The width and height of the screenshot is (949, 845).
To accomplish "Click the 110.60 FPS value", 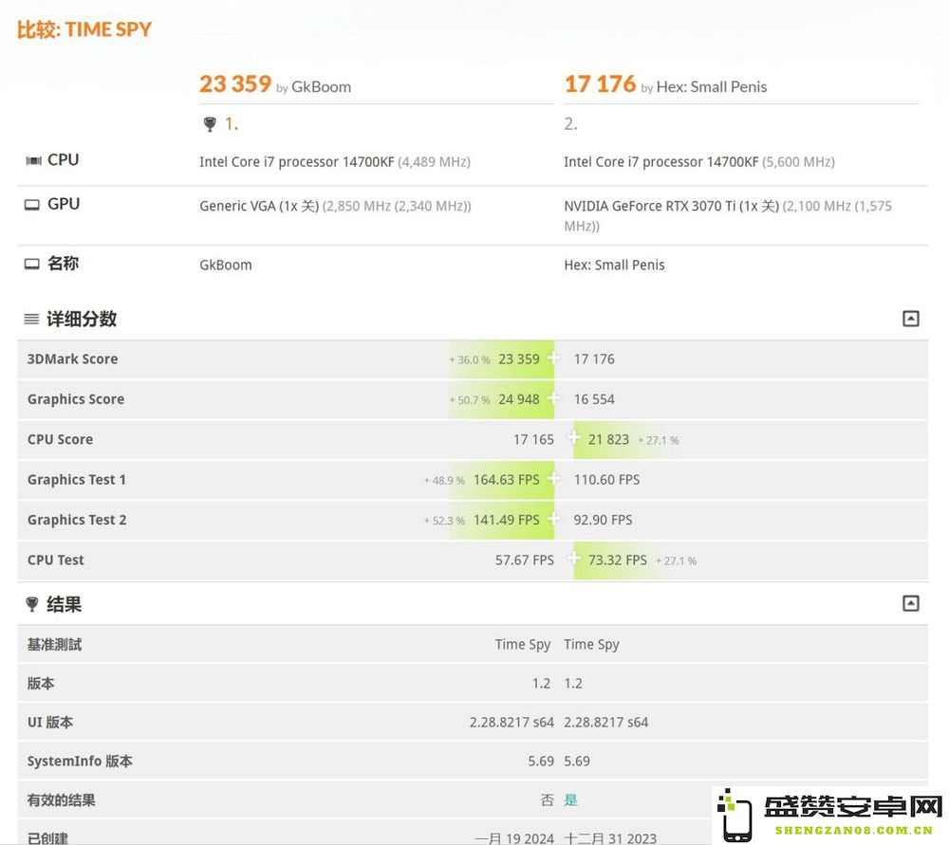I will (606, 480).
